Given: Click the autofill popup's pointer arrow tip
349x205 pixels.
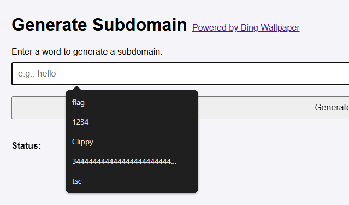Looking at the screenshot, I should (76, 87).
